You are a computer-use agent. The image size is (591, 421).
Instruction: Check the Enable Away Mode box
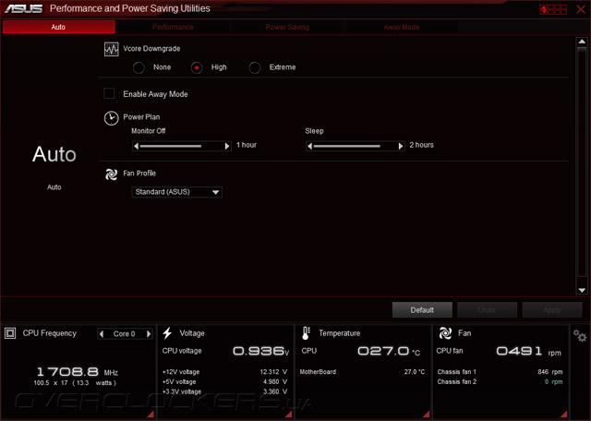click(109, 93)
